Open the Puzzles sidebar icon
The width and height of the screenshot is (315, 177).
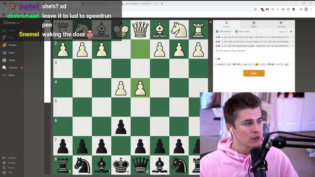tap(4, 45)
